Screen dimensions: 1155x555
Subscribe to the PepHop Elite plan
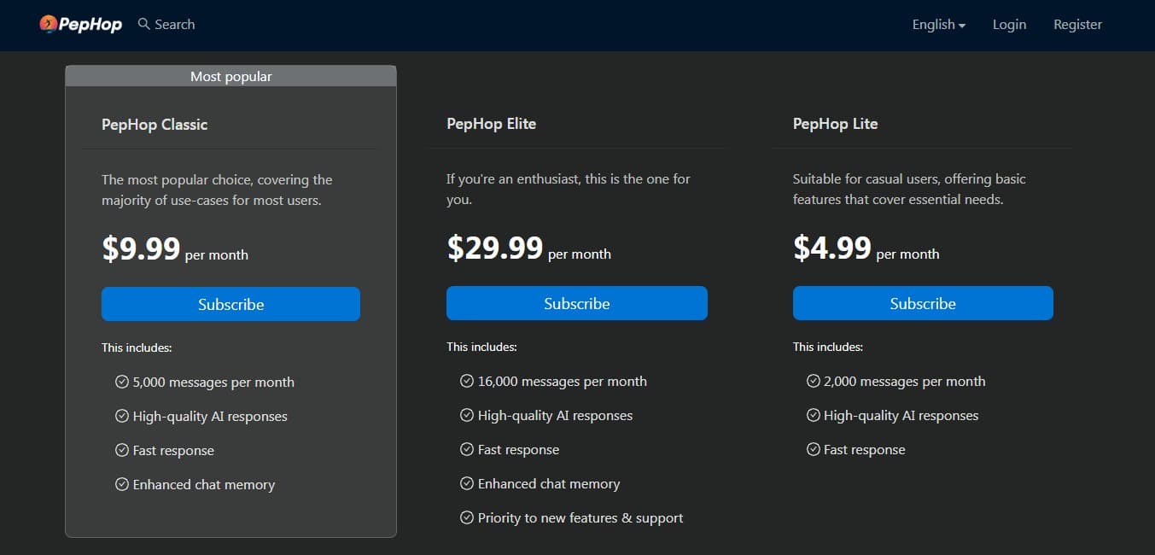[577, 303]
